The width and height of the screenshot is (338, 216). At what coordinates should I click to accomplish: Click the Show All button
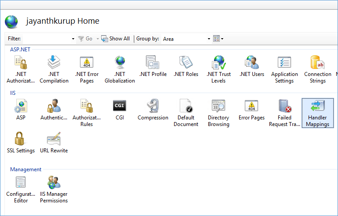[x=116, y=39]
